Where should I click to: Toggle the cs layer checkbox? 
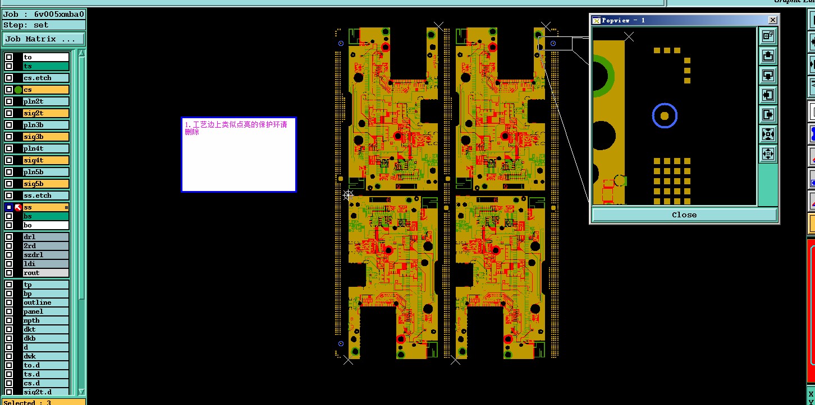point(9,90)
